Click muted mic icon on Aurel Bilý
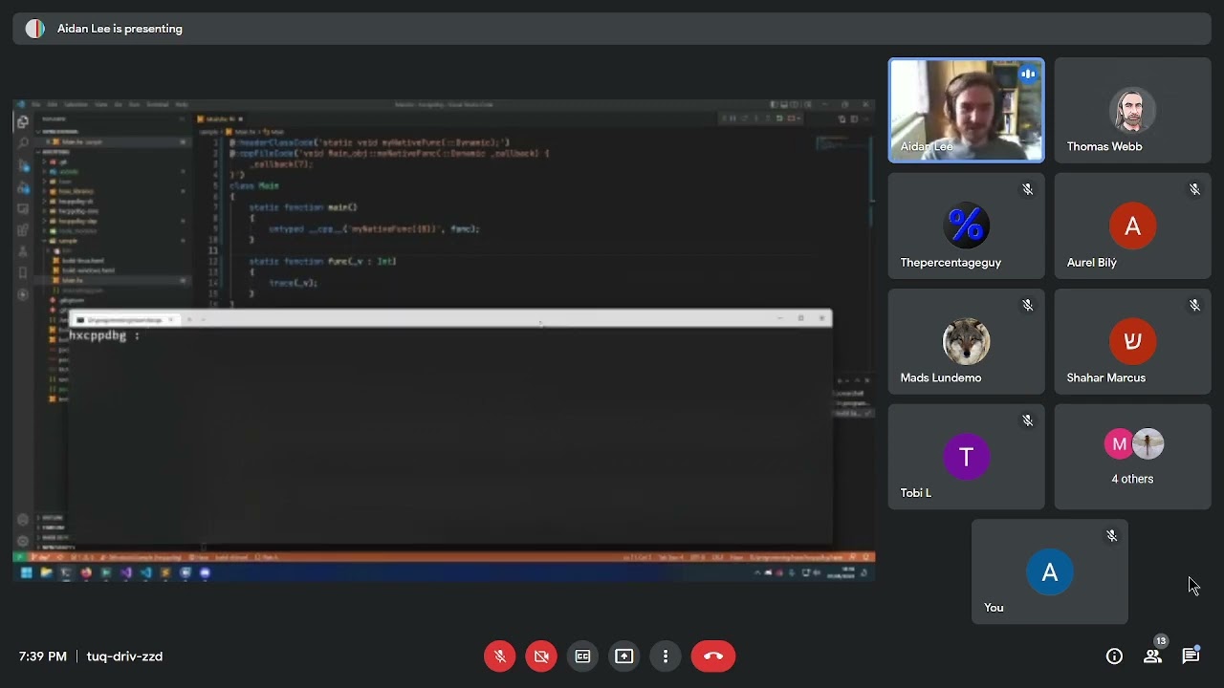1224x688 pixels. pos(1194,189)
